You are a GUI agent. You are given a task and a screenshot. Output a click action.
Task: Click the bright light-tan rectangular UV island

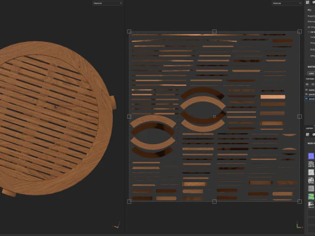pos(273,97)
